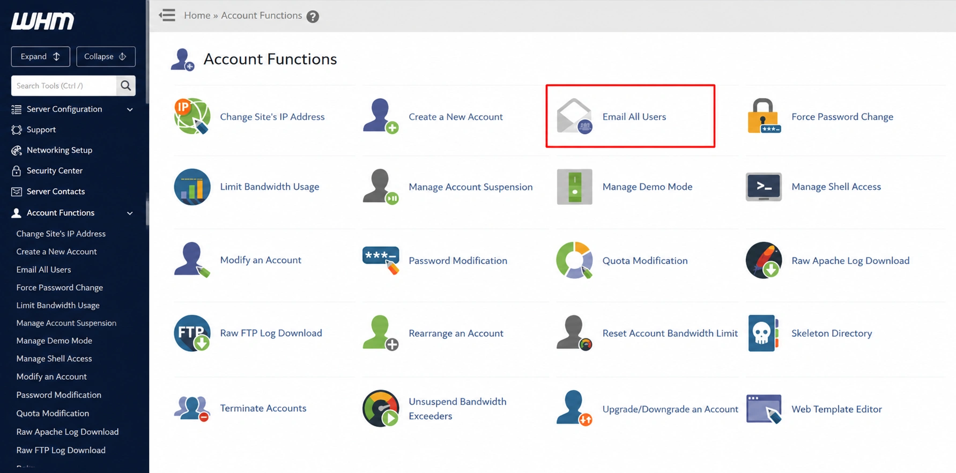Viewport: 956px width, 473px height.
Task: Select Password Modification in sidebar
Action: (x=59, y=395)
